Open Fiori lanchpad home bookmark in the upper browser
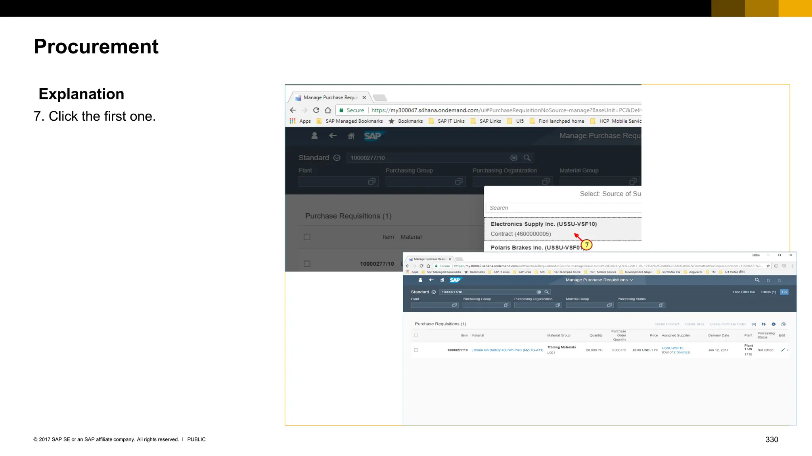 click(557, 121)
